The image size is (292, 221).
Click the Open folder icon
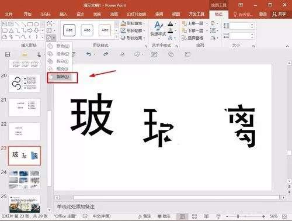tap(25, 54)
